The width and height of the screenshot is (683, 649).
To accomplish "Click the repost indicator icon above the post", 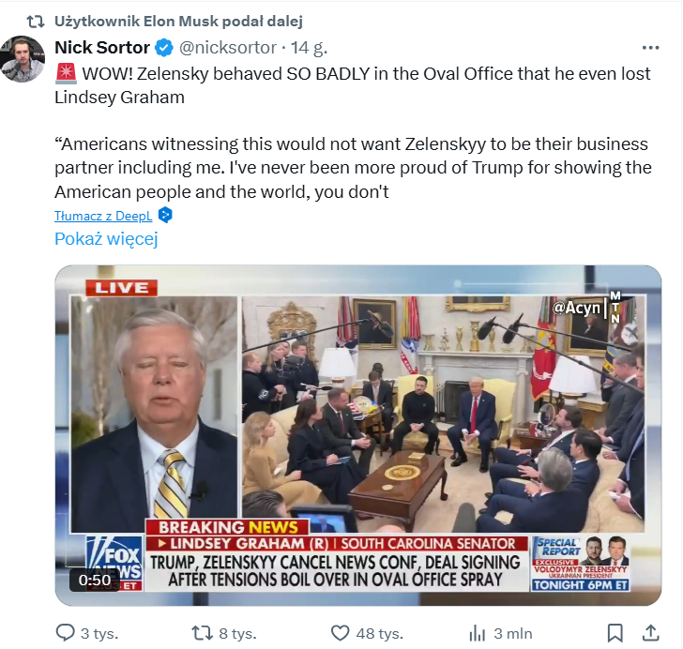I will 36,21.
